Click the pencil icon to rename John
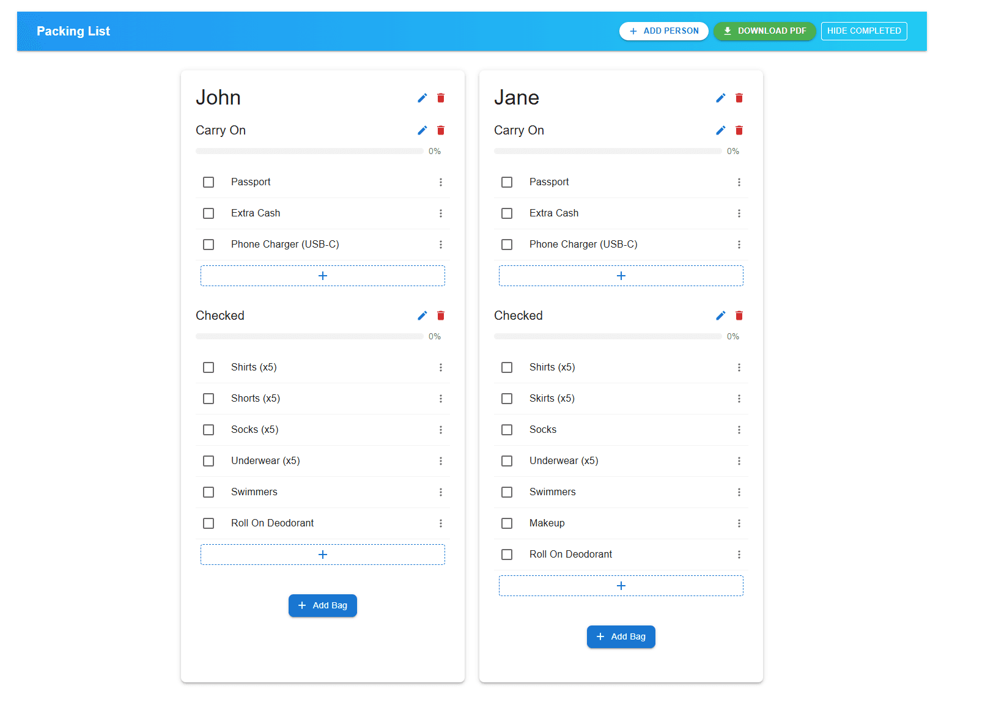 pyautogui.click(x=422, y=98)
